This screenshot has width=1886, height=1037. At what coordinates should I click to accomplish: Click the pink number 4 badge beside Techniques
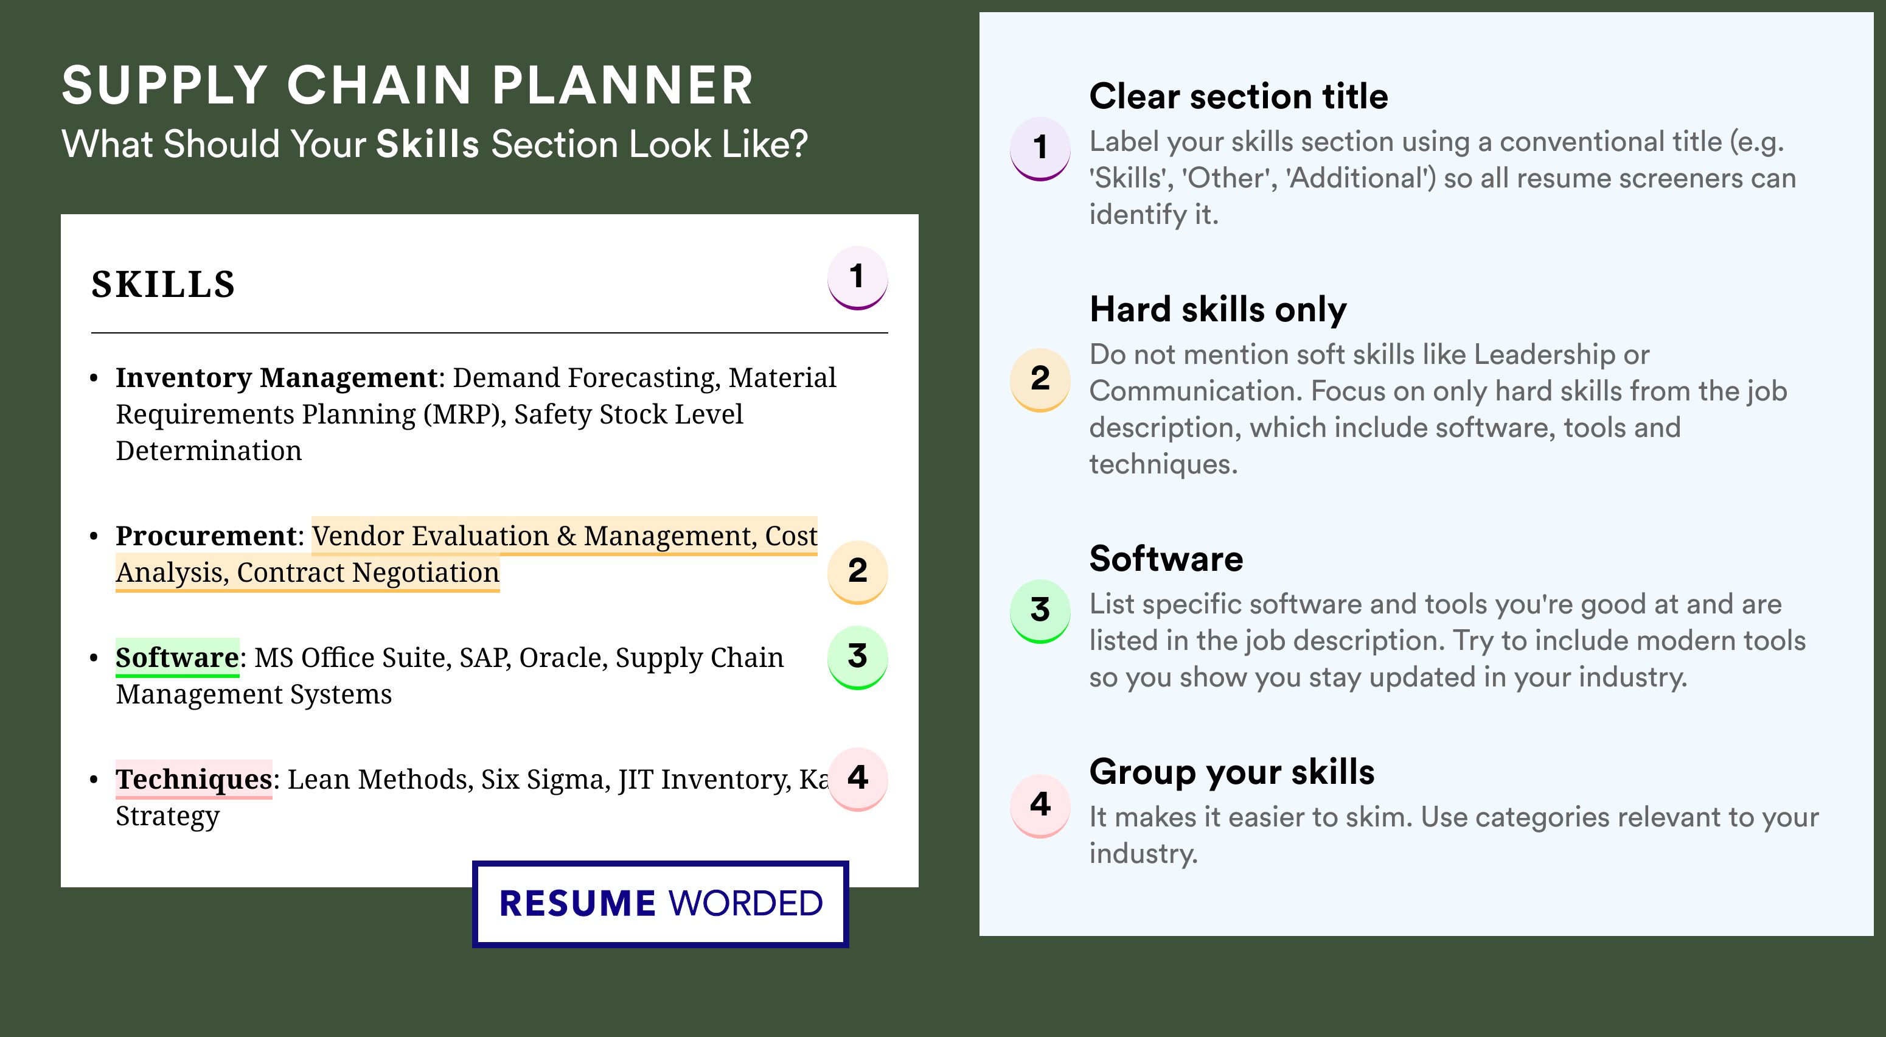[x=857, y=778]
